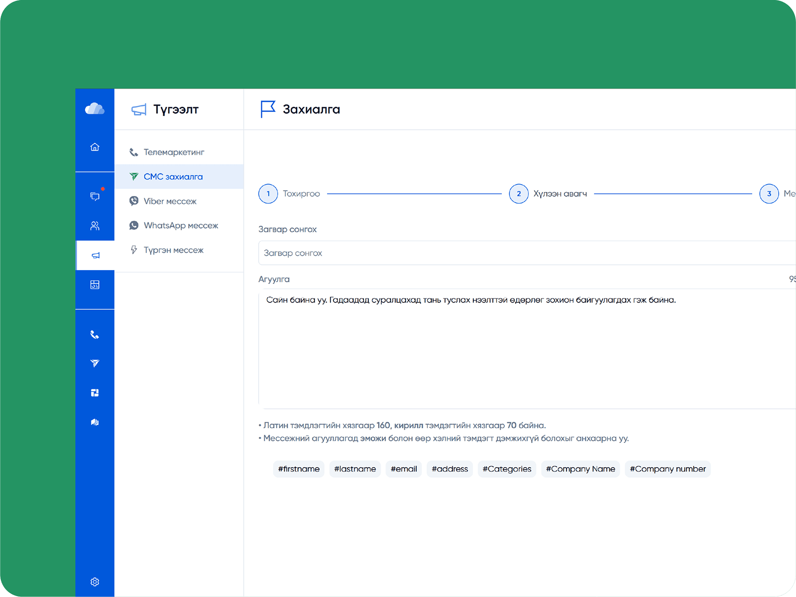
Task: Click the Захиалга page title
Action: [x=311, y=109]
